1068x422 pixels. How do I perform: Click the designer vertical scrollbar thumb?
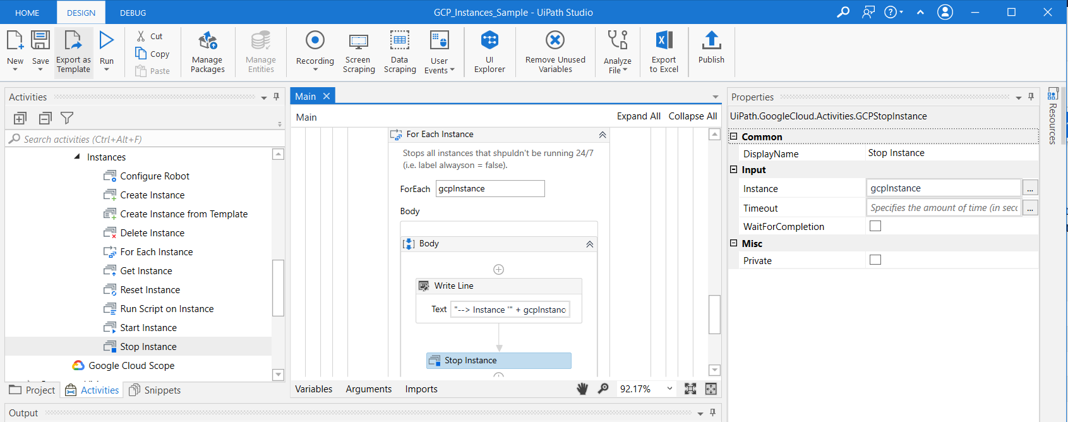[x=714, y=314]
